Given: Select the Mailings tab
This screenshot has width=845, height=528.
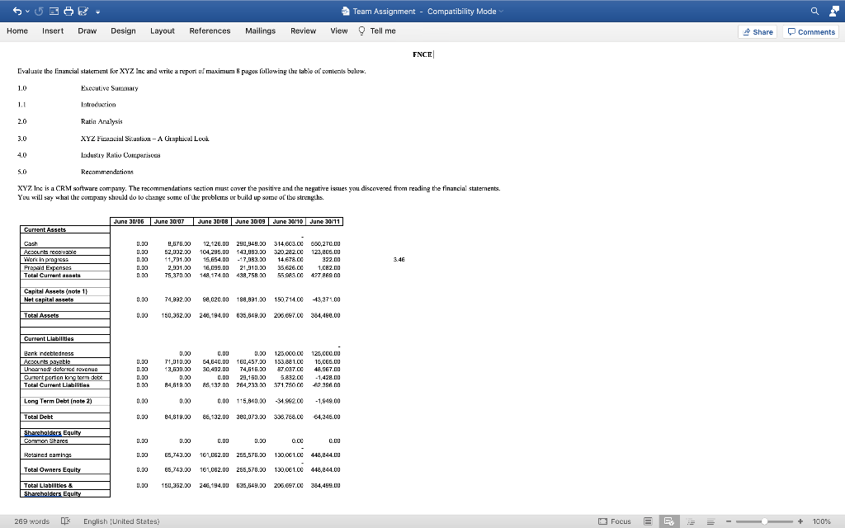Looking at the screenshot, I should [x=260, y=31].
